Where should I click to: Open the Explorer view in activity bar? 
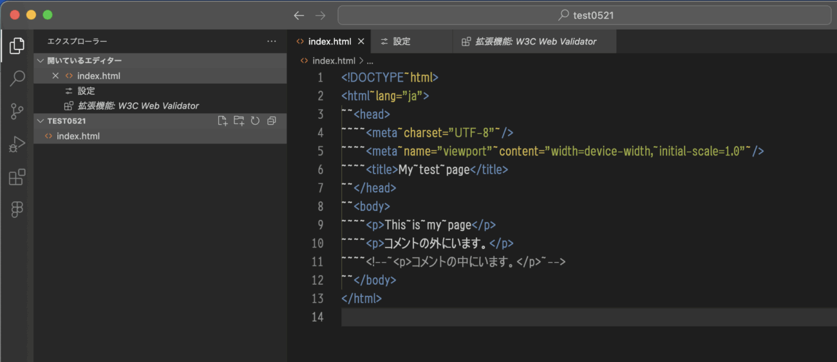17,46
